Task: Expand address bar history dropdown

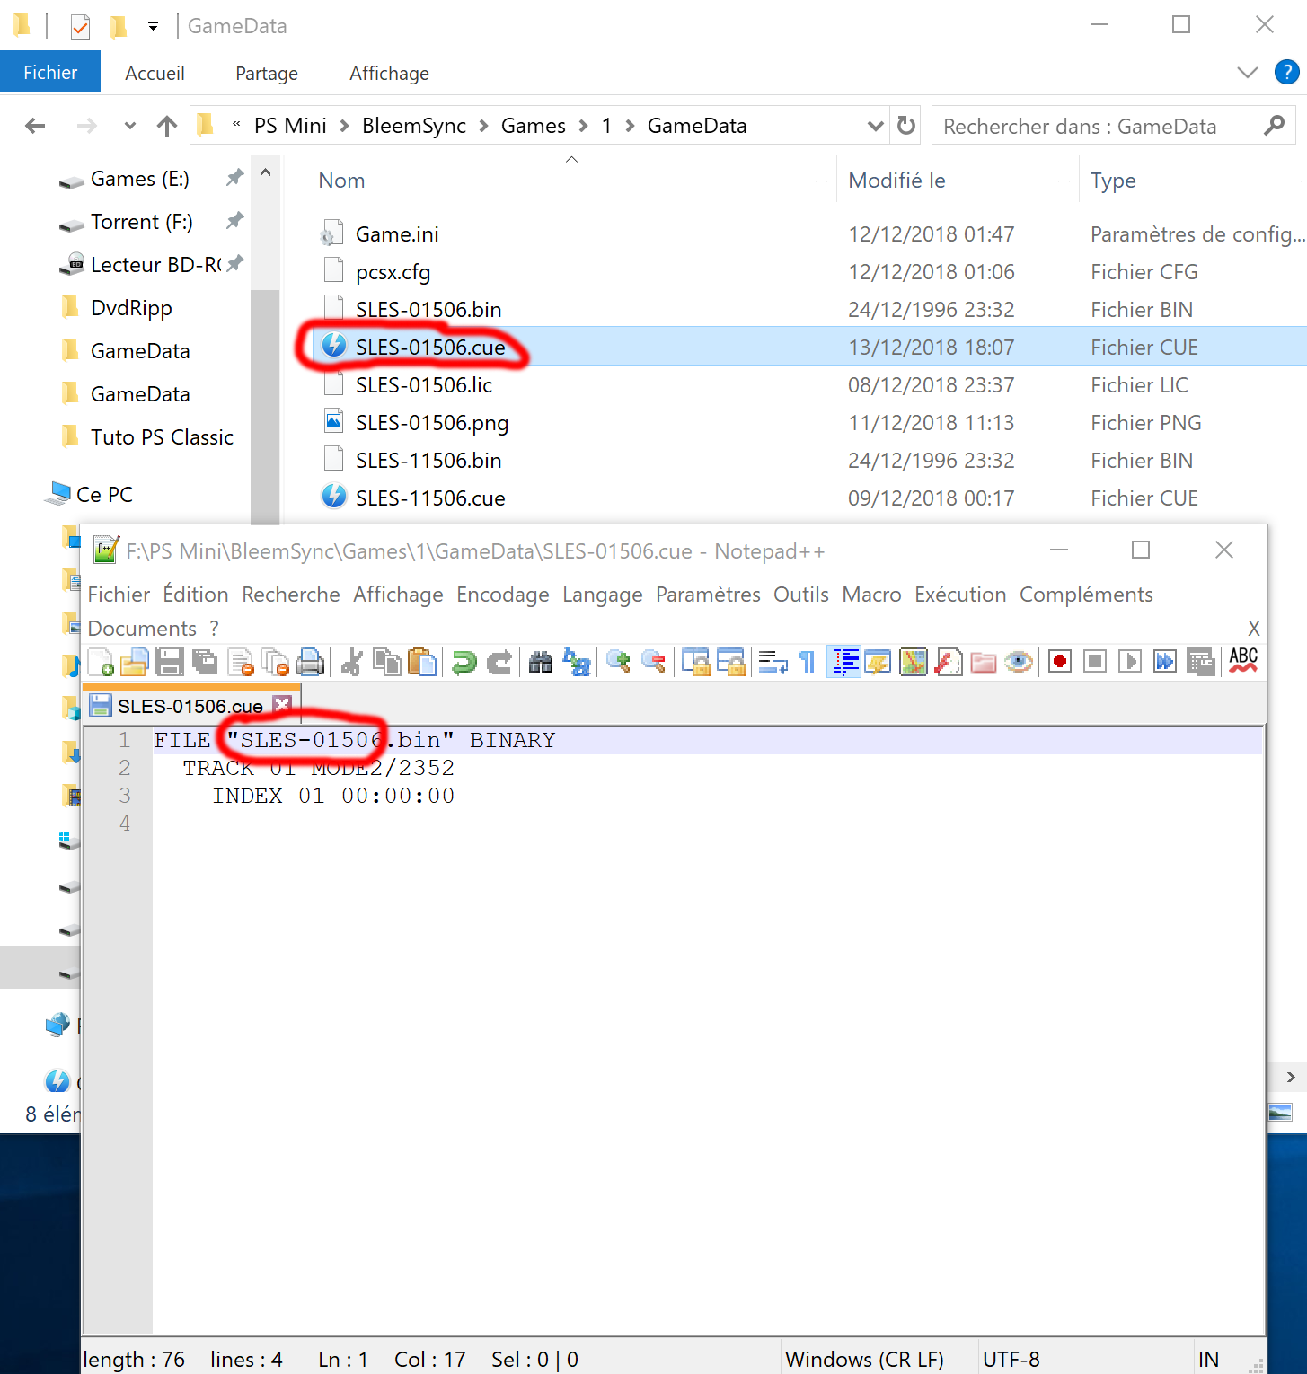Action: pos(875,126)
